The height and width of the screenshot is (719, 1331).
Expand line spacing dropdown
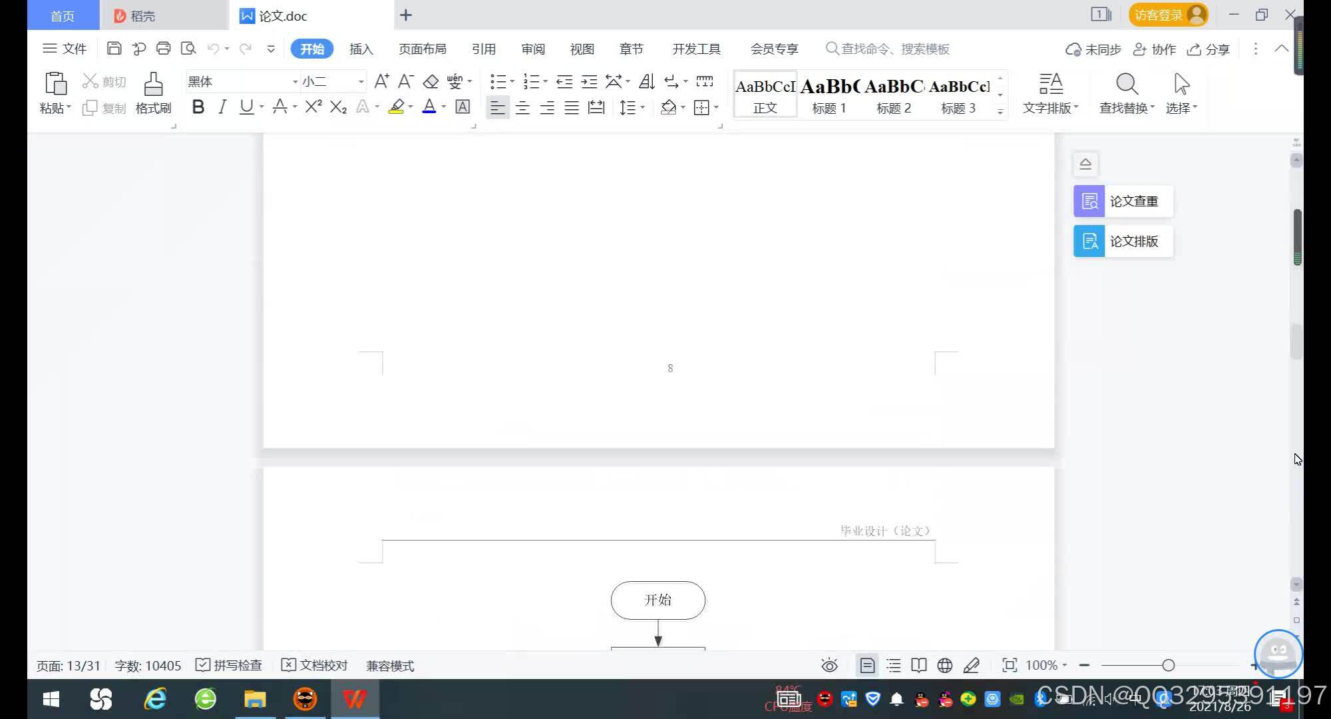point(642,107)
